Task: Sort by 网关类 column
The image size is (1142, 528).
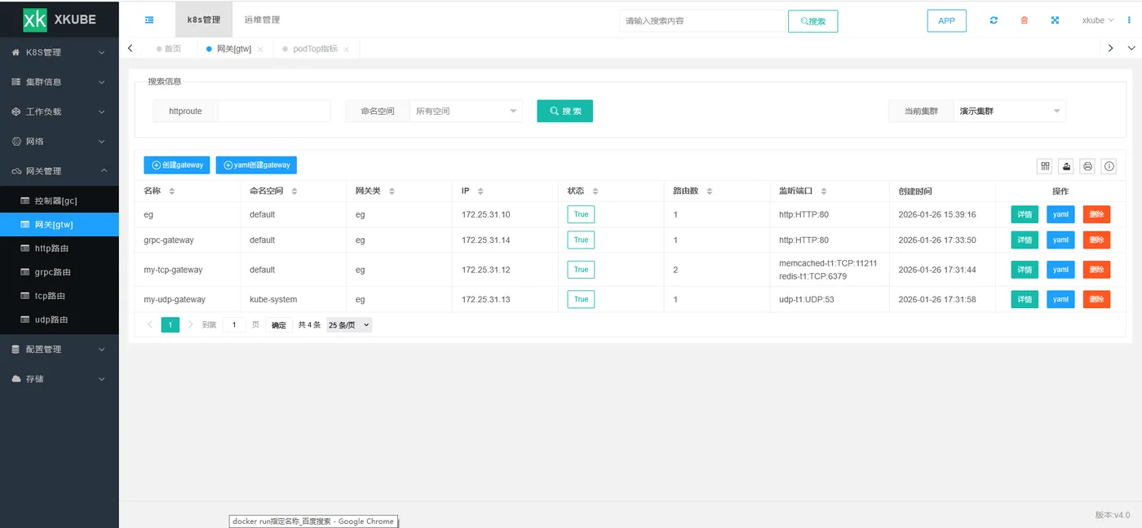Action: pyautogui.click(x=392, y=191)
